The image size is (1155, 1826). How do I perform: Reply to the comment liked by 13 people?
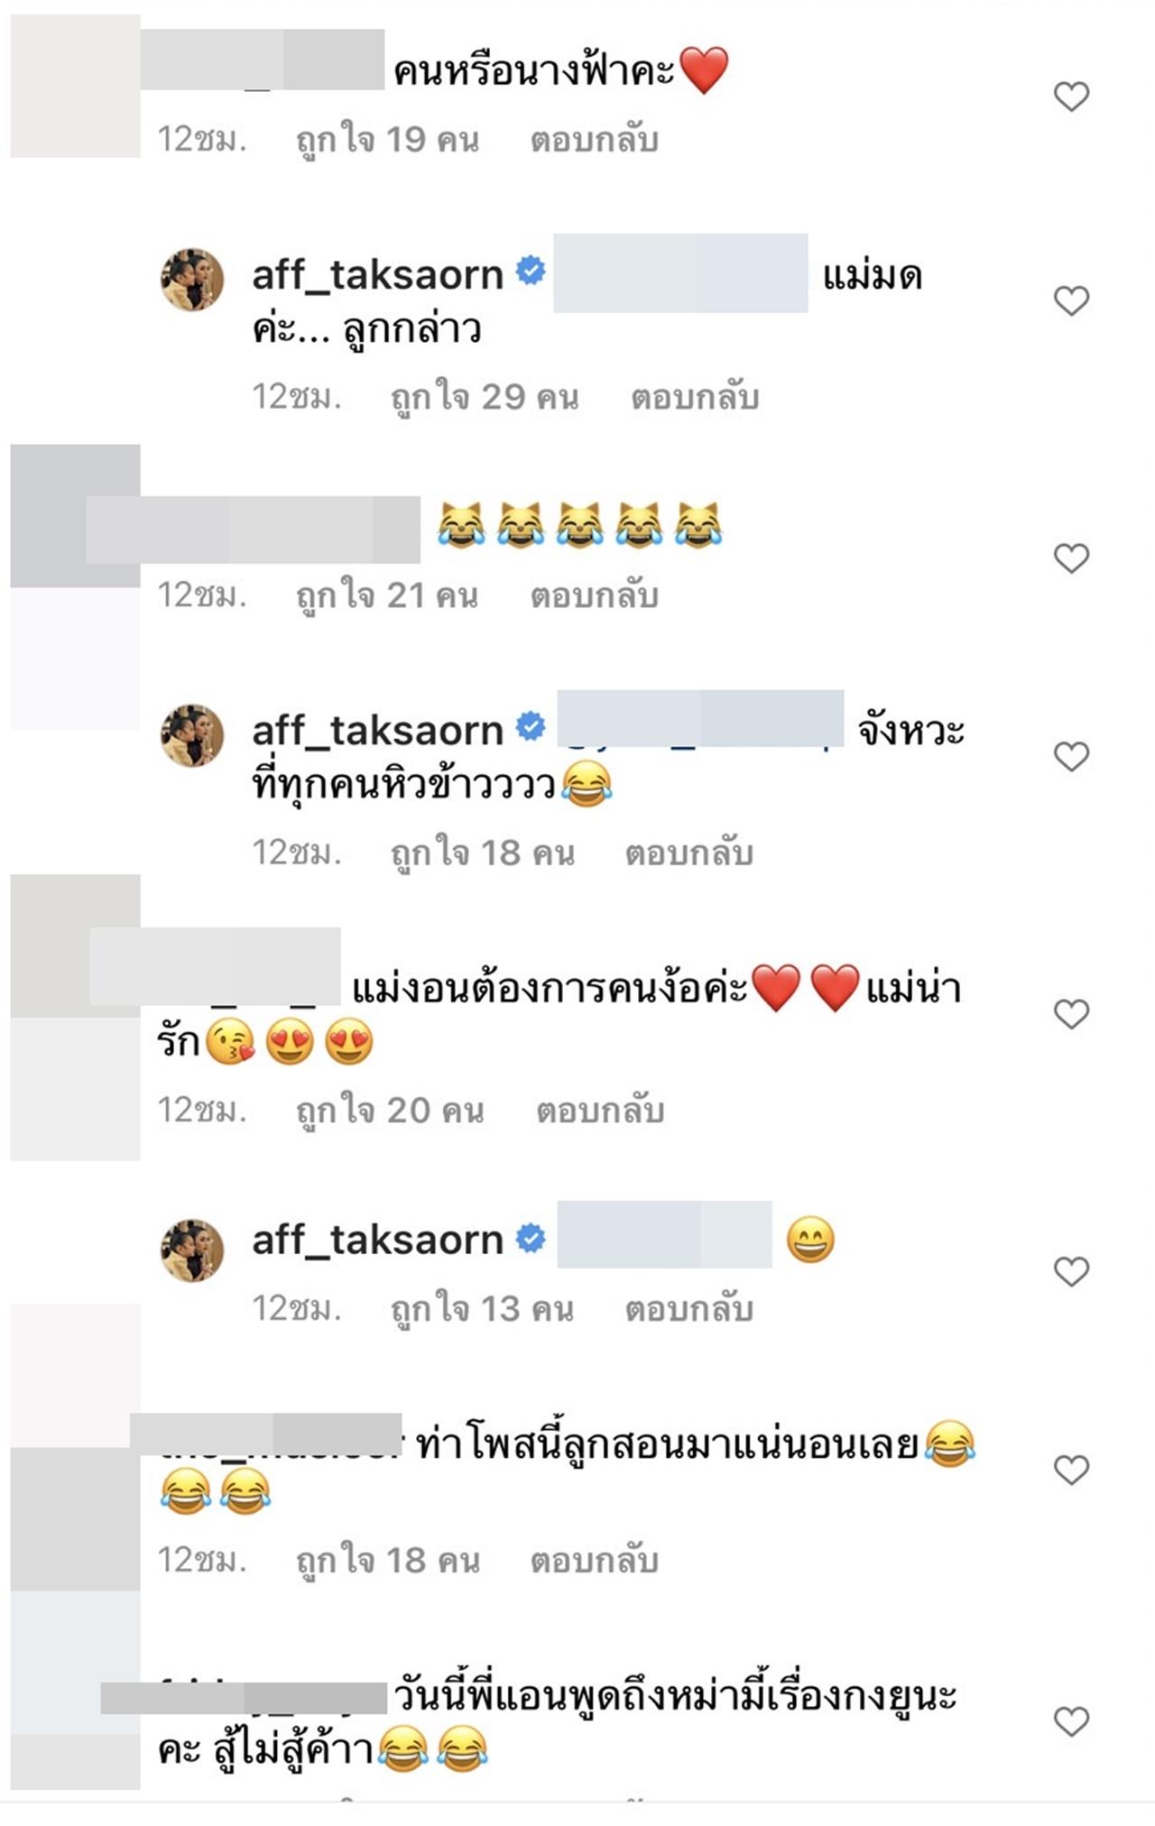pos(689,1309)
